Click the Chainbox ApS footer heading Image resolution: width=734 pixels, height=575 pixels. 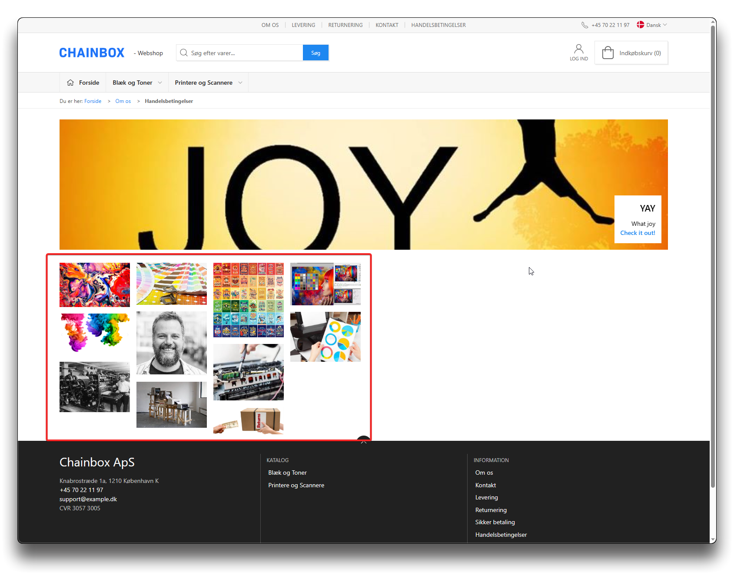click(x=97, y=462)
